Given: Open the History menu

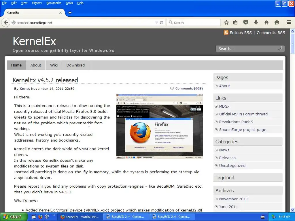Looking at the screenshot, I should [x=37, y=3].
